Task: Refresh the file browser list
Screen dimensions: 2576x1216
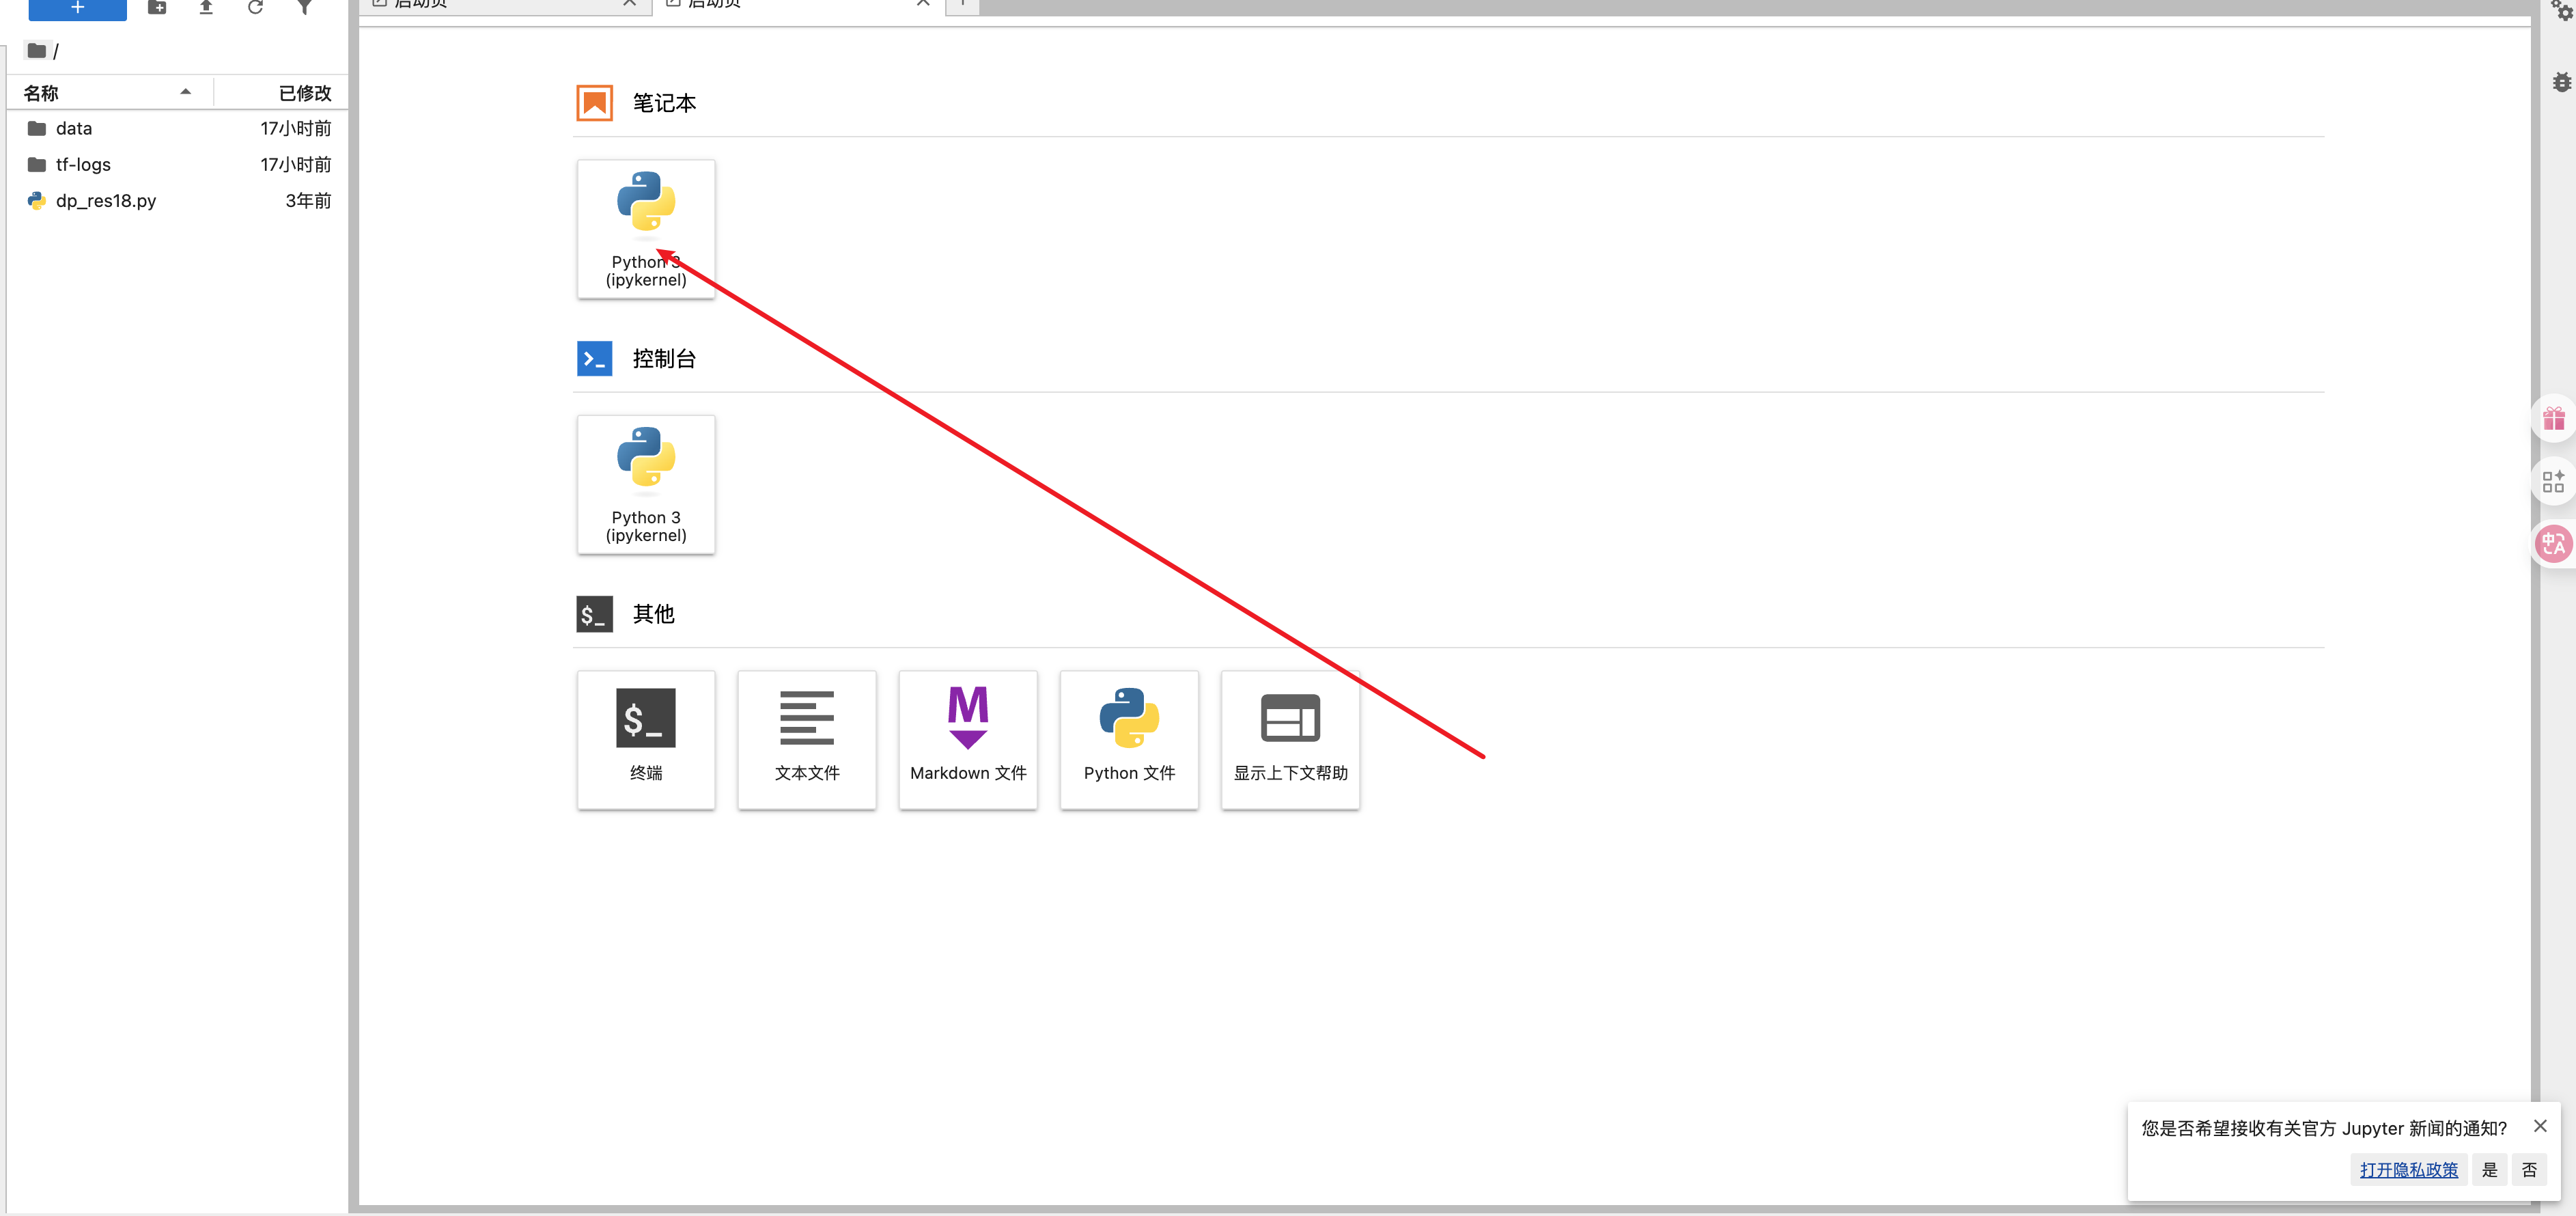Action: tap(255, 7)
